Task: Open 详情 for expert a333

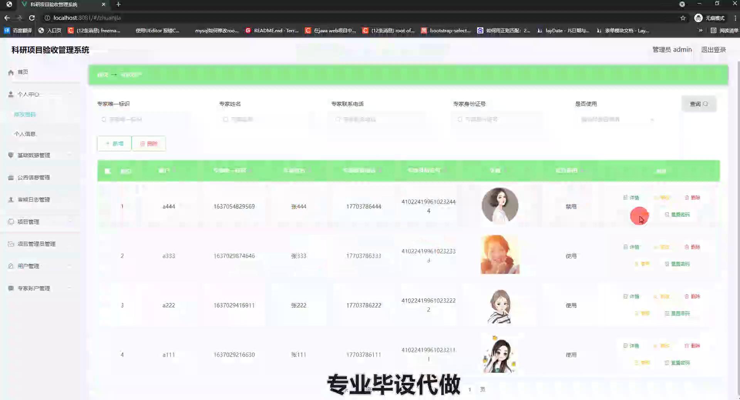Action: [631, 247]
